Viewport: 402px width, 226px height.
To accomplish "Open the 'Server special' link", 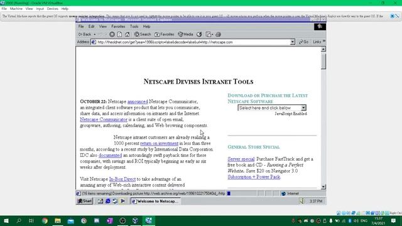I will click(241, 159).
